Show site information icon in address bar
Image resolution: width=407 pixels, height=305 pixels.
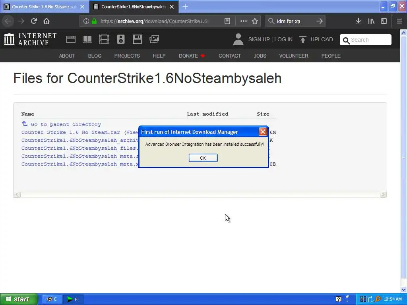(x=86, y=21)
